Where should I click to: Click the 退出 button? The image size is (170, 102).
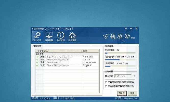(x=132, y=93)
